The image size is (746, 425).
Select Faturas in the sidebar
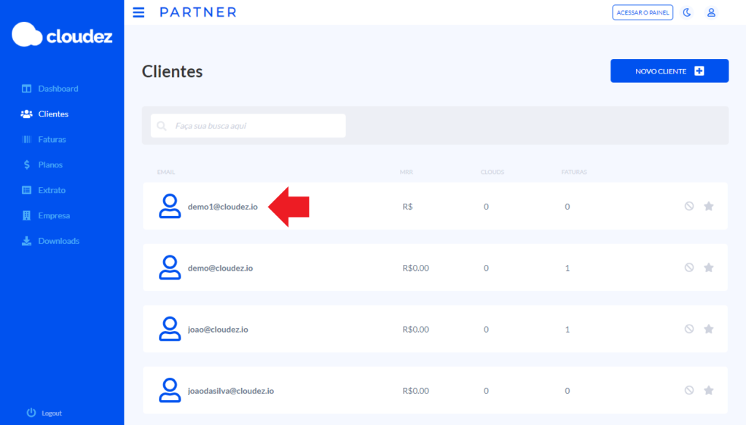point(52,139)
